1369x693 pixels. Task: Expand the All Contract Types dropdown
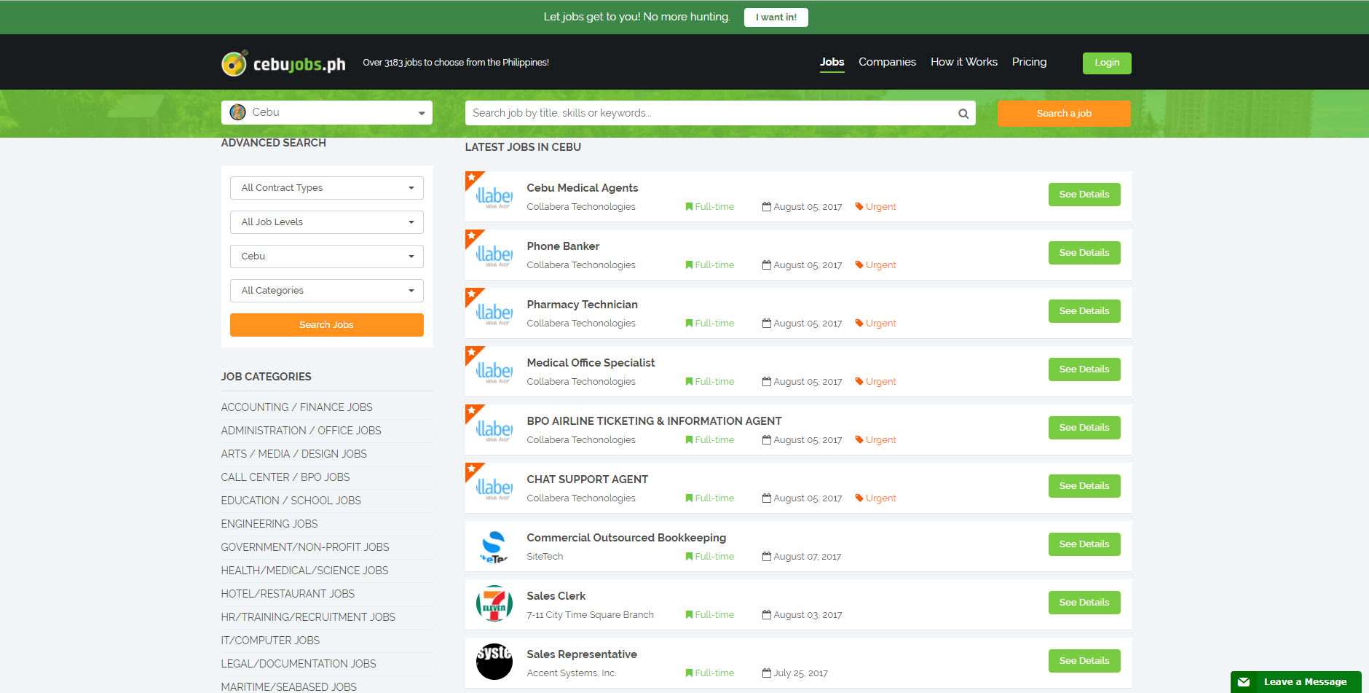pos(327,188)
